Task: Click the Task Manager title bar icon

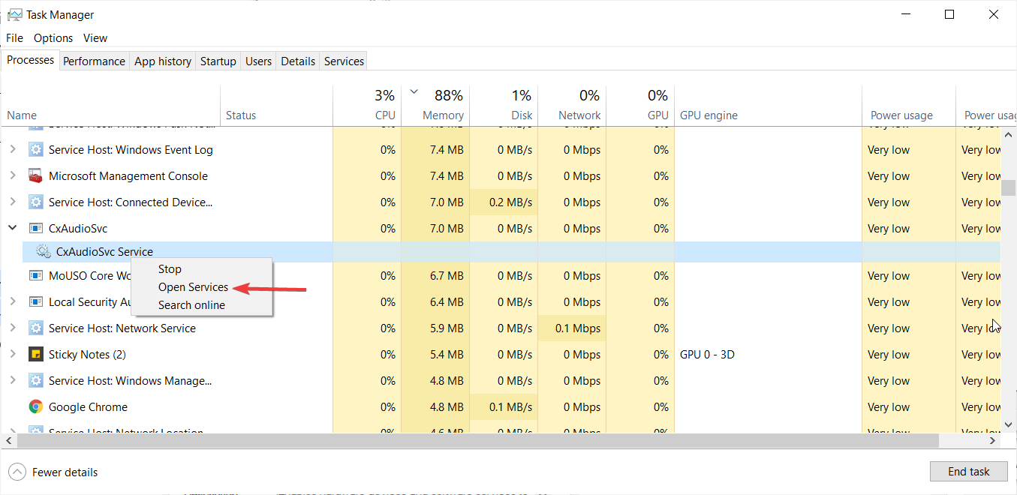Action: pos(14,14)
